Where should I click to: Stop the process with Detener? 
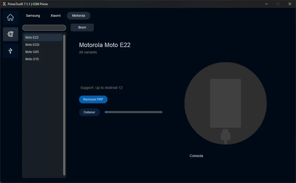[89, 112]
